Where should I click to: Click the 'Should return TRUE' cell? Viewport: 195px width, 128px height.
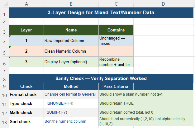pos(116,103)
